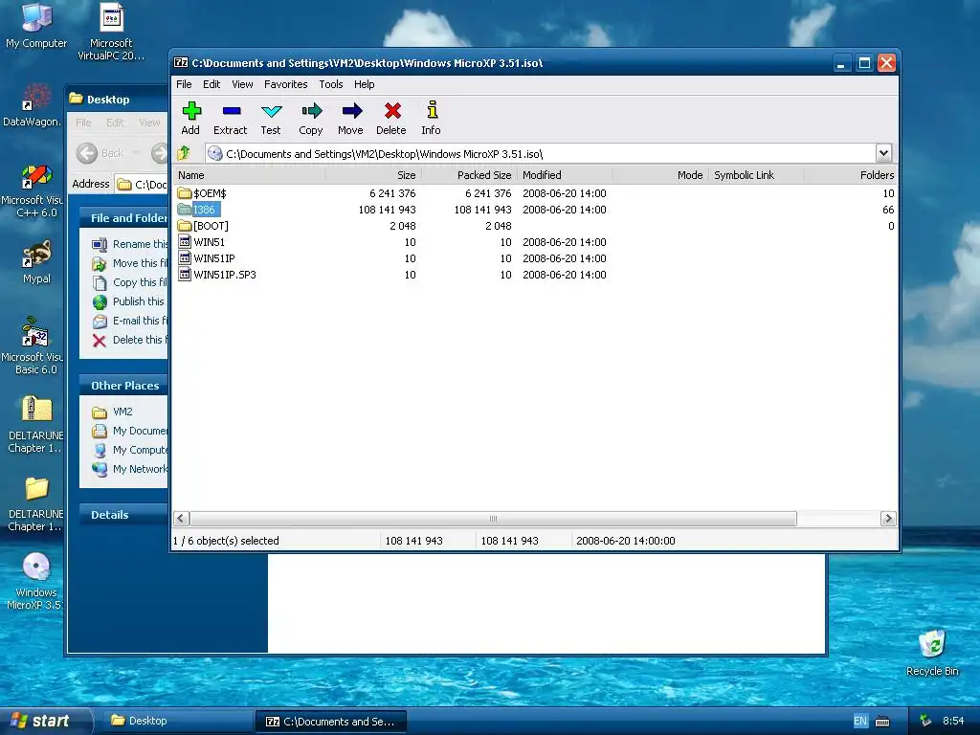Select Windows MicroXP 3.5 ISO desktop icon
980x735 pixels.
[35, 581]
